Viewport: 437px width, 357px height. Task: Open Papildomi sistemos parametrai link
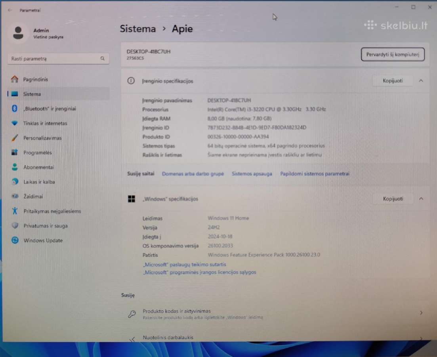click(x=315, y=174)
